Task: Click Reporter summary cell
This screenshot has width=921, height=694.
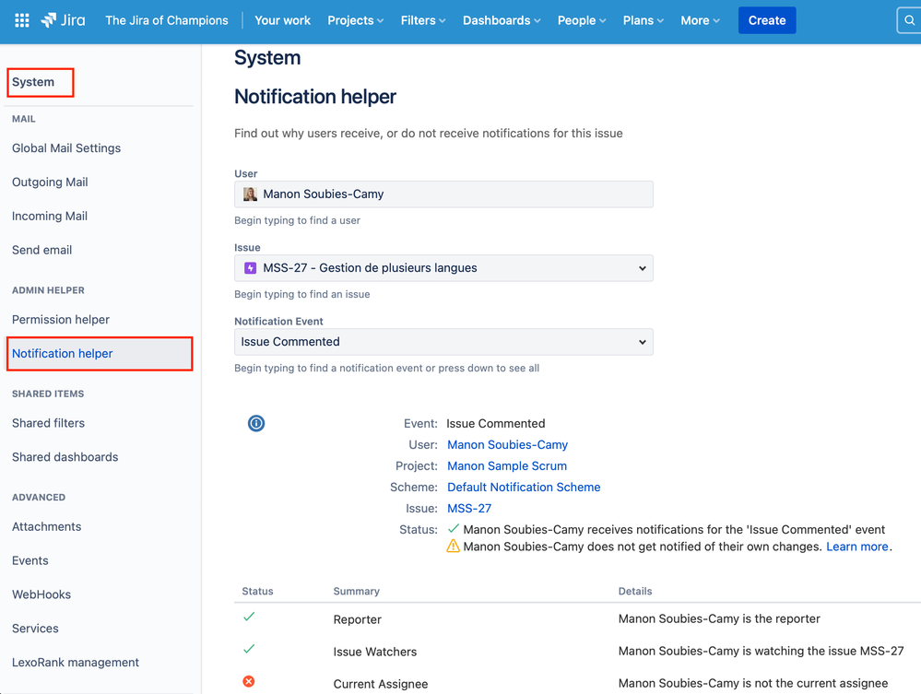Action: point(357,619)
